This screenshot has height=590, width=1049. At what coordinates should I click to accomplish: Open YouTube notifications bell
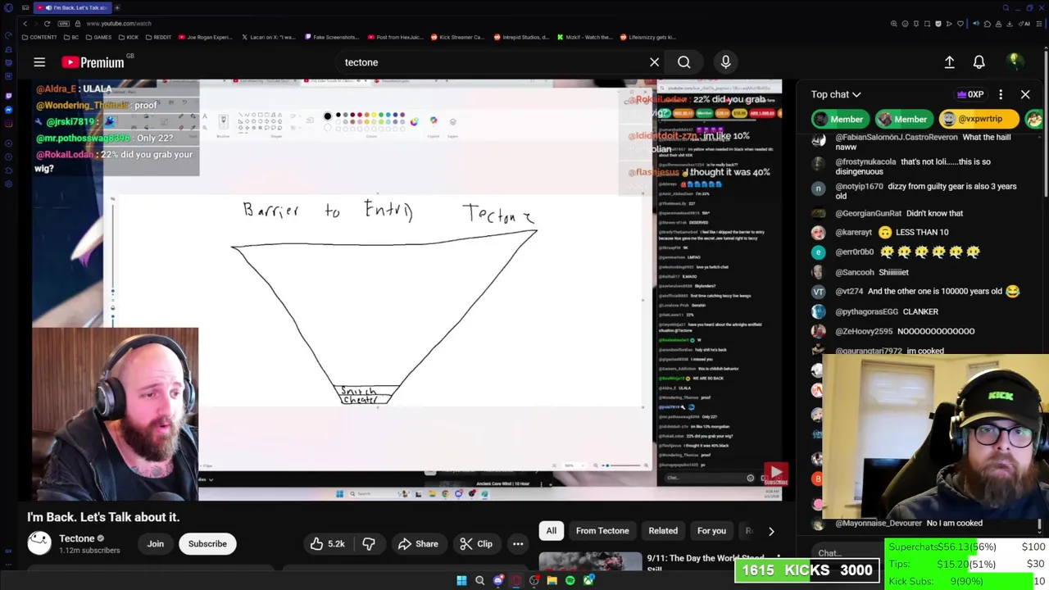pos(979,62)
